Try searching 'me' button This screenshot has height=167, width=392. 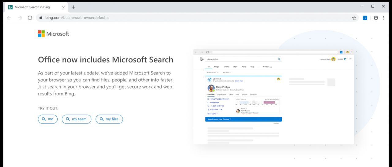[x=48, y=119]
